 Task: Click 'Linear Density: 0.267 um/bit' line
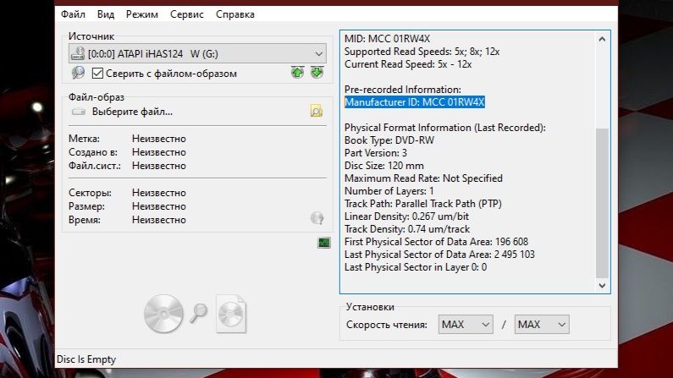tap(407, 216)
